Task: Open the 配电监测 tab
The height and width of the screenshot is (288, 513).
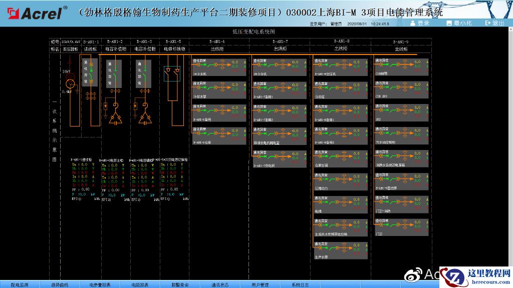Action: (20, 284)
